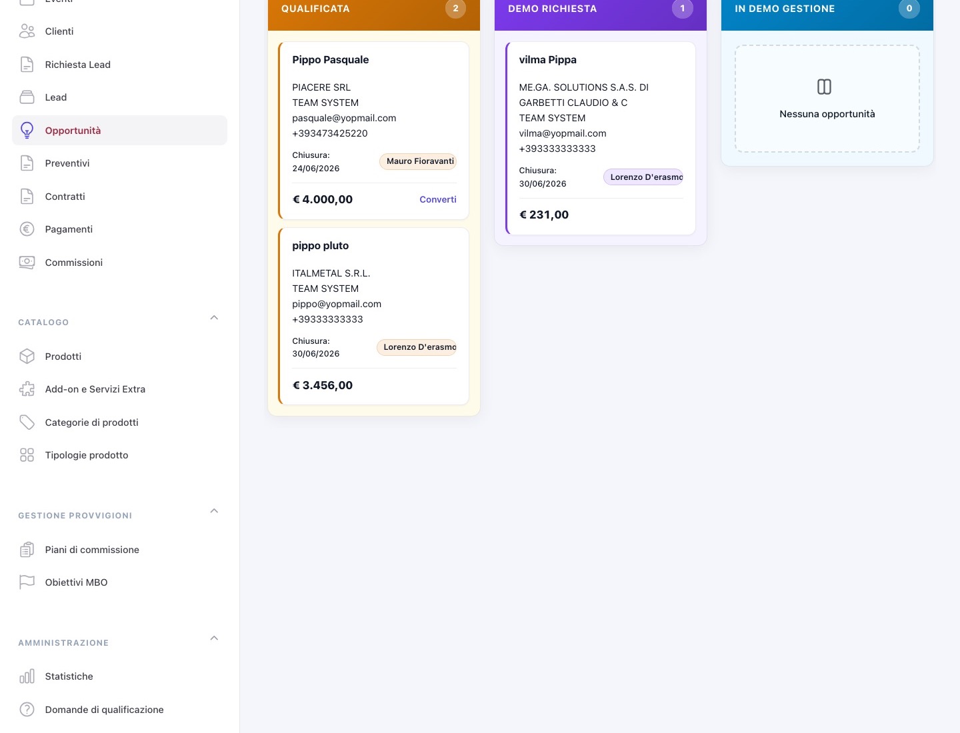This screenshot has width=960, height=733.
Task: Click the Categorie di prodotti tag icon
Action: (27, 422)
